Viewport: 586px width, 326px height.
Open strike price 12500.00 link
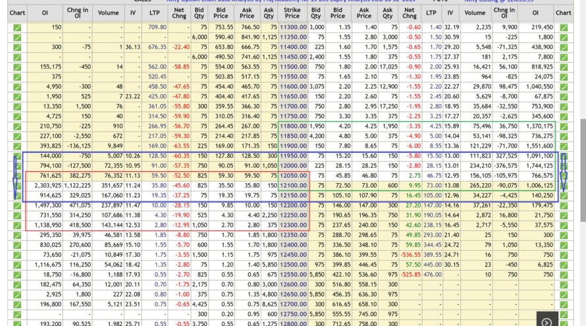(x=293, y=265)
